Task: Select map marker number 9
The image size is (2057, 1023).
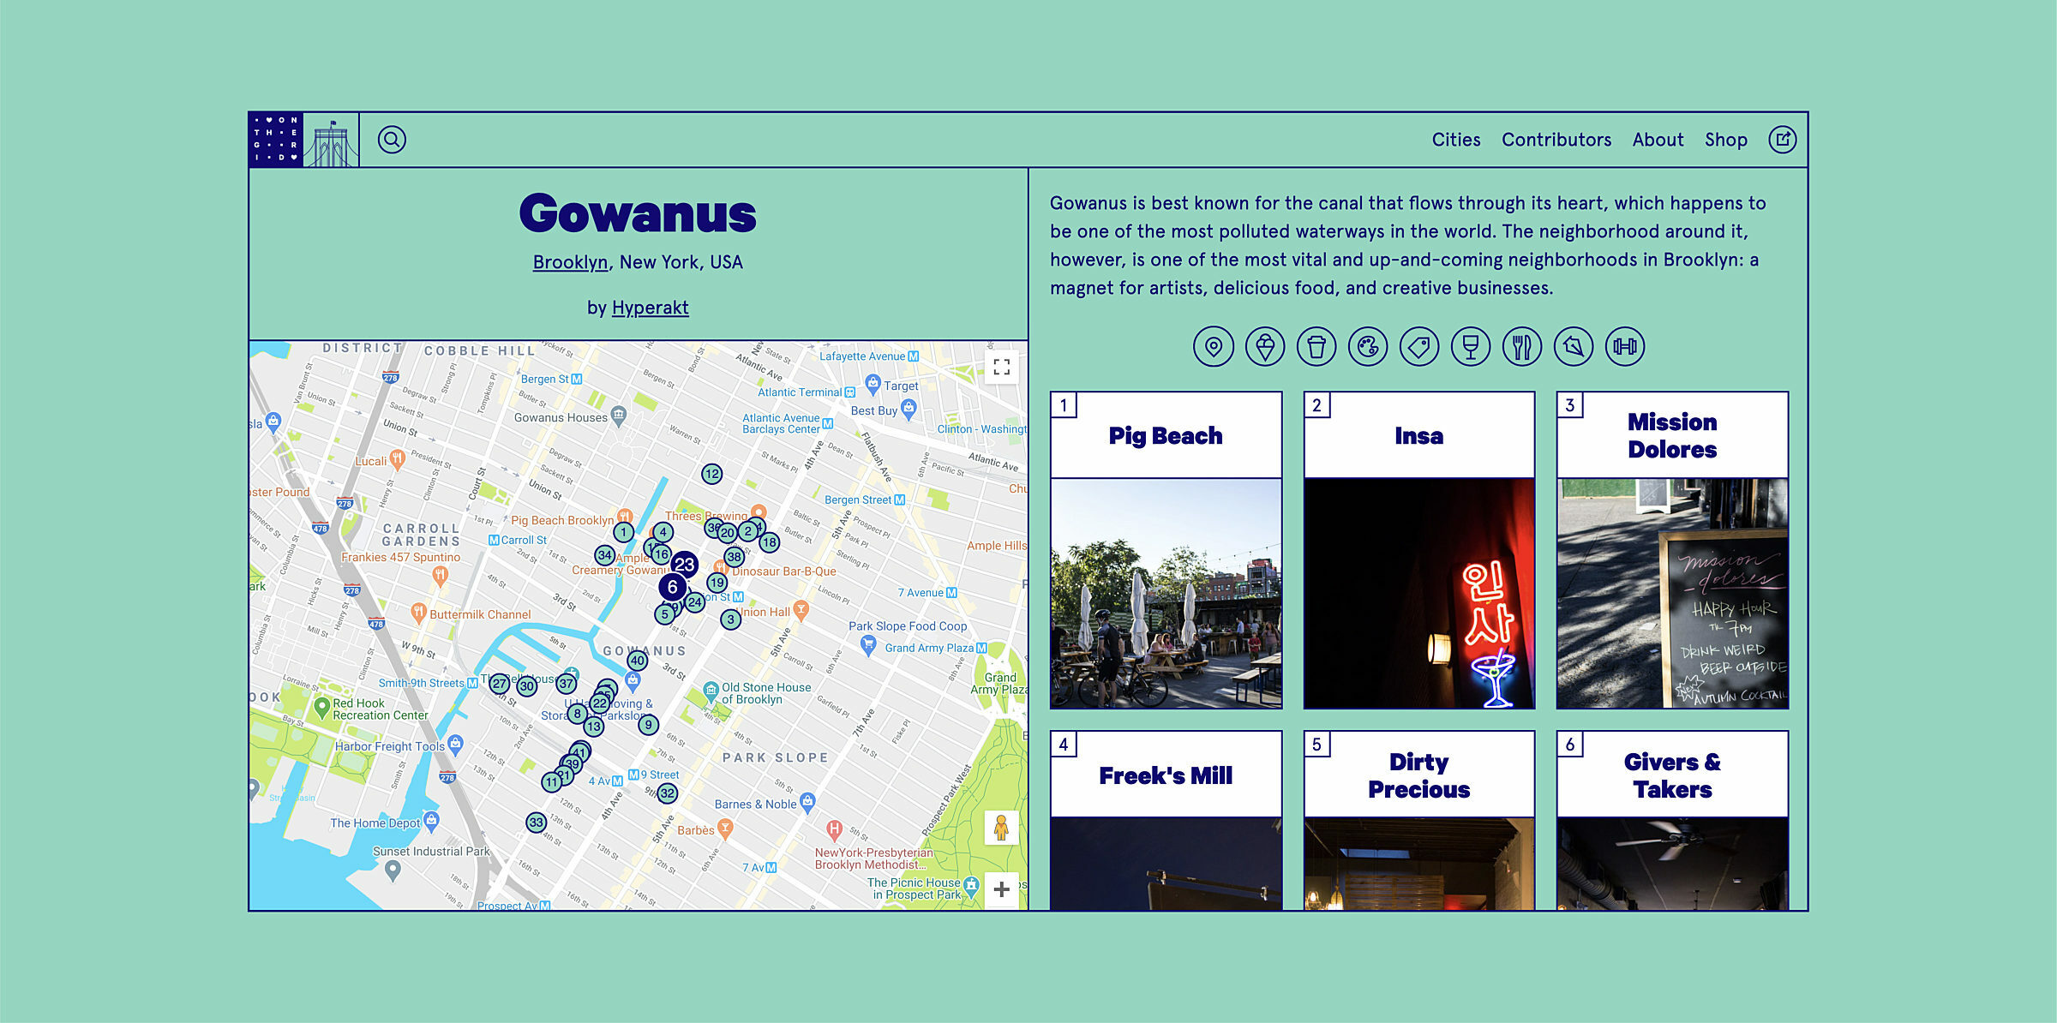Action: pos(648,725)
